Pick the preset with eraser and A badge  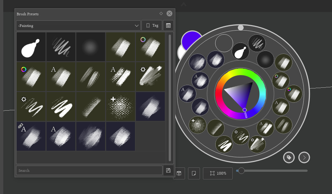[31, 136]
